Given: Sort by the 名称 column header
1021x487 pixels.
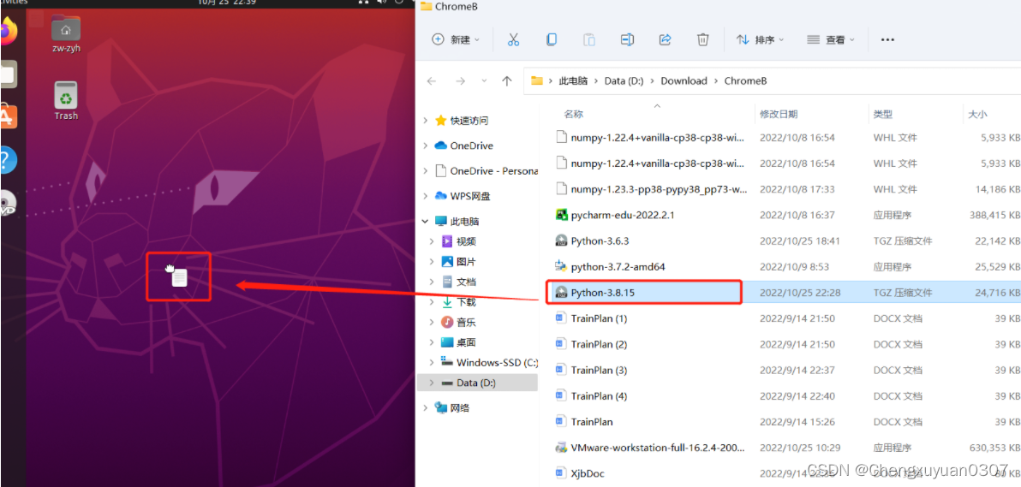Looking at the screenshot, I should coord(574,114).
